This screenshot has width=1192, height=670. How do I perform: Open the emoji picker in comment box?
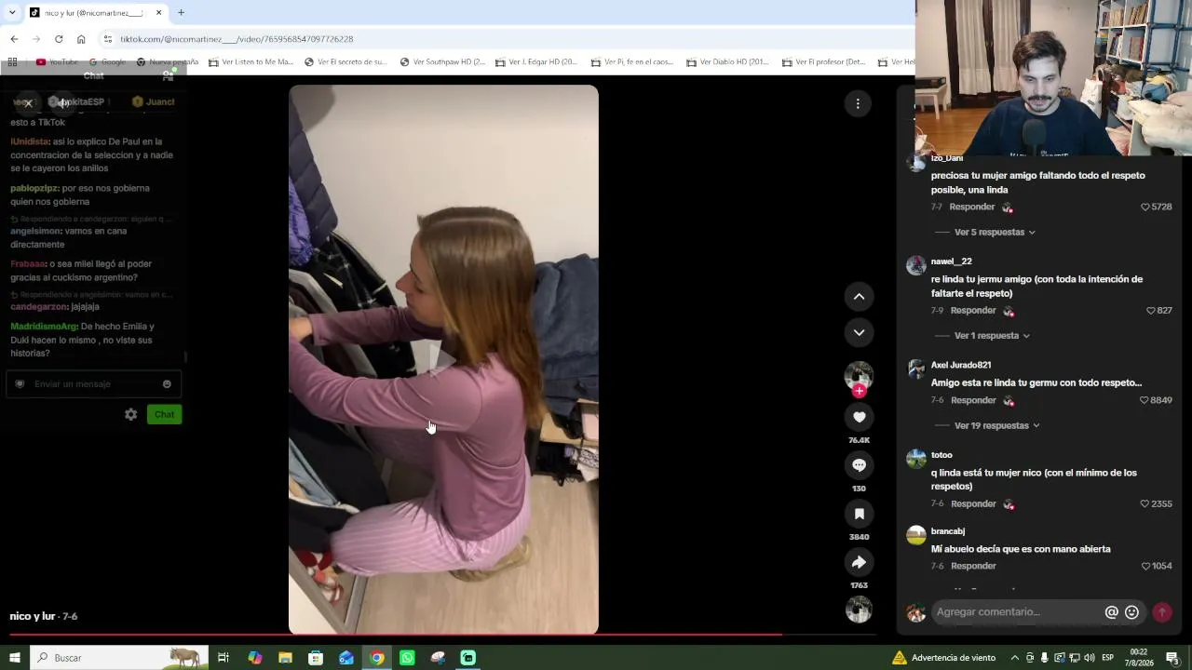[1131, 612]
